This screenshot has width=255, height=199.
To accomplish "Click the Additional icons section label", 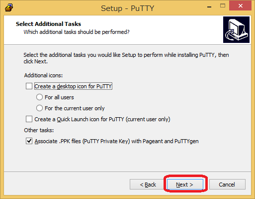I will pyautogui.click(x=43, y=75).
